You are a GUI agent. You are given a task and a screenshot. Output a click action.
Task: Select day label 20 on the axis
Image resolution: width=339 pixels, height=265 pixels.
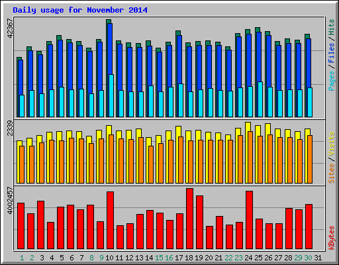[209, 258]
